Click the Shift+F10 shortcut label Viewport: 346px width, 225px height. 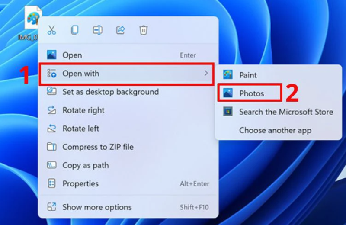click(194, 207)
